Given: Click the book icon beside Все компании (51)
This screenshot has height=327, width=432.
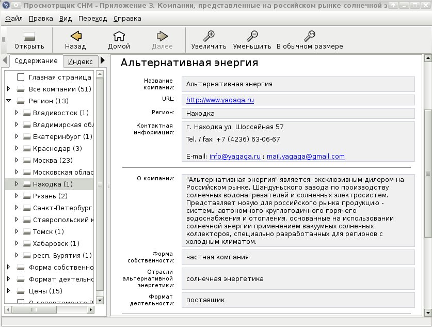Looking at the screenshot, I should tap(21, 89).
